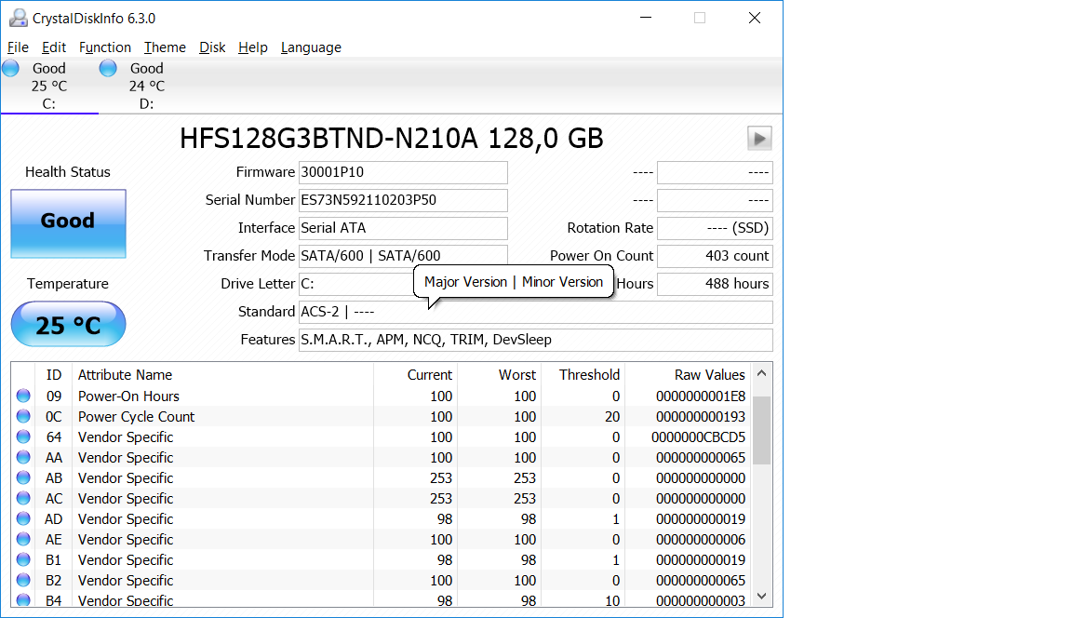The width and height of the screenshot is (1072, 618).
Task: Click the CrystalDiskInfo title bar app icon
Action: (18, 18)
